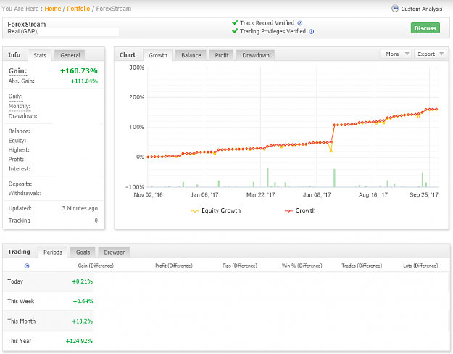Select the This Week row
The image size is (453, 354).
(226, 301)
